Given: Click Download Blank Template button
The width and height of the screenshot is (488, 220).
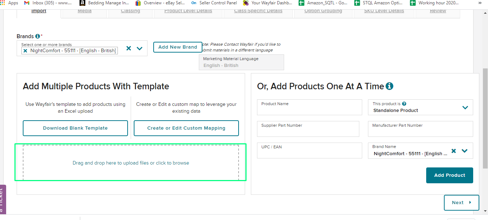Looking at the screenshot, I should point(75,128).
